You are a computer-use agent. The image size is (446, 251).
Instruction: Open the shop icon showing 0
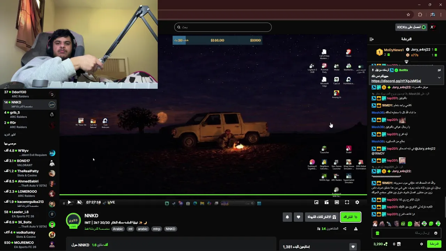[397, 244]
